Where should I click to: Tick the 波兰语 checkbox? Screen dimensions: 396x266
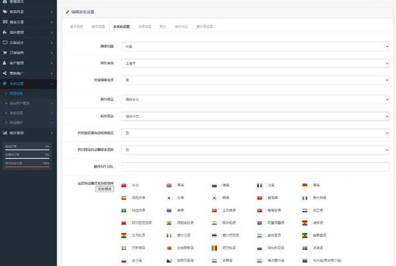[x=130, y=260]
